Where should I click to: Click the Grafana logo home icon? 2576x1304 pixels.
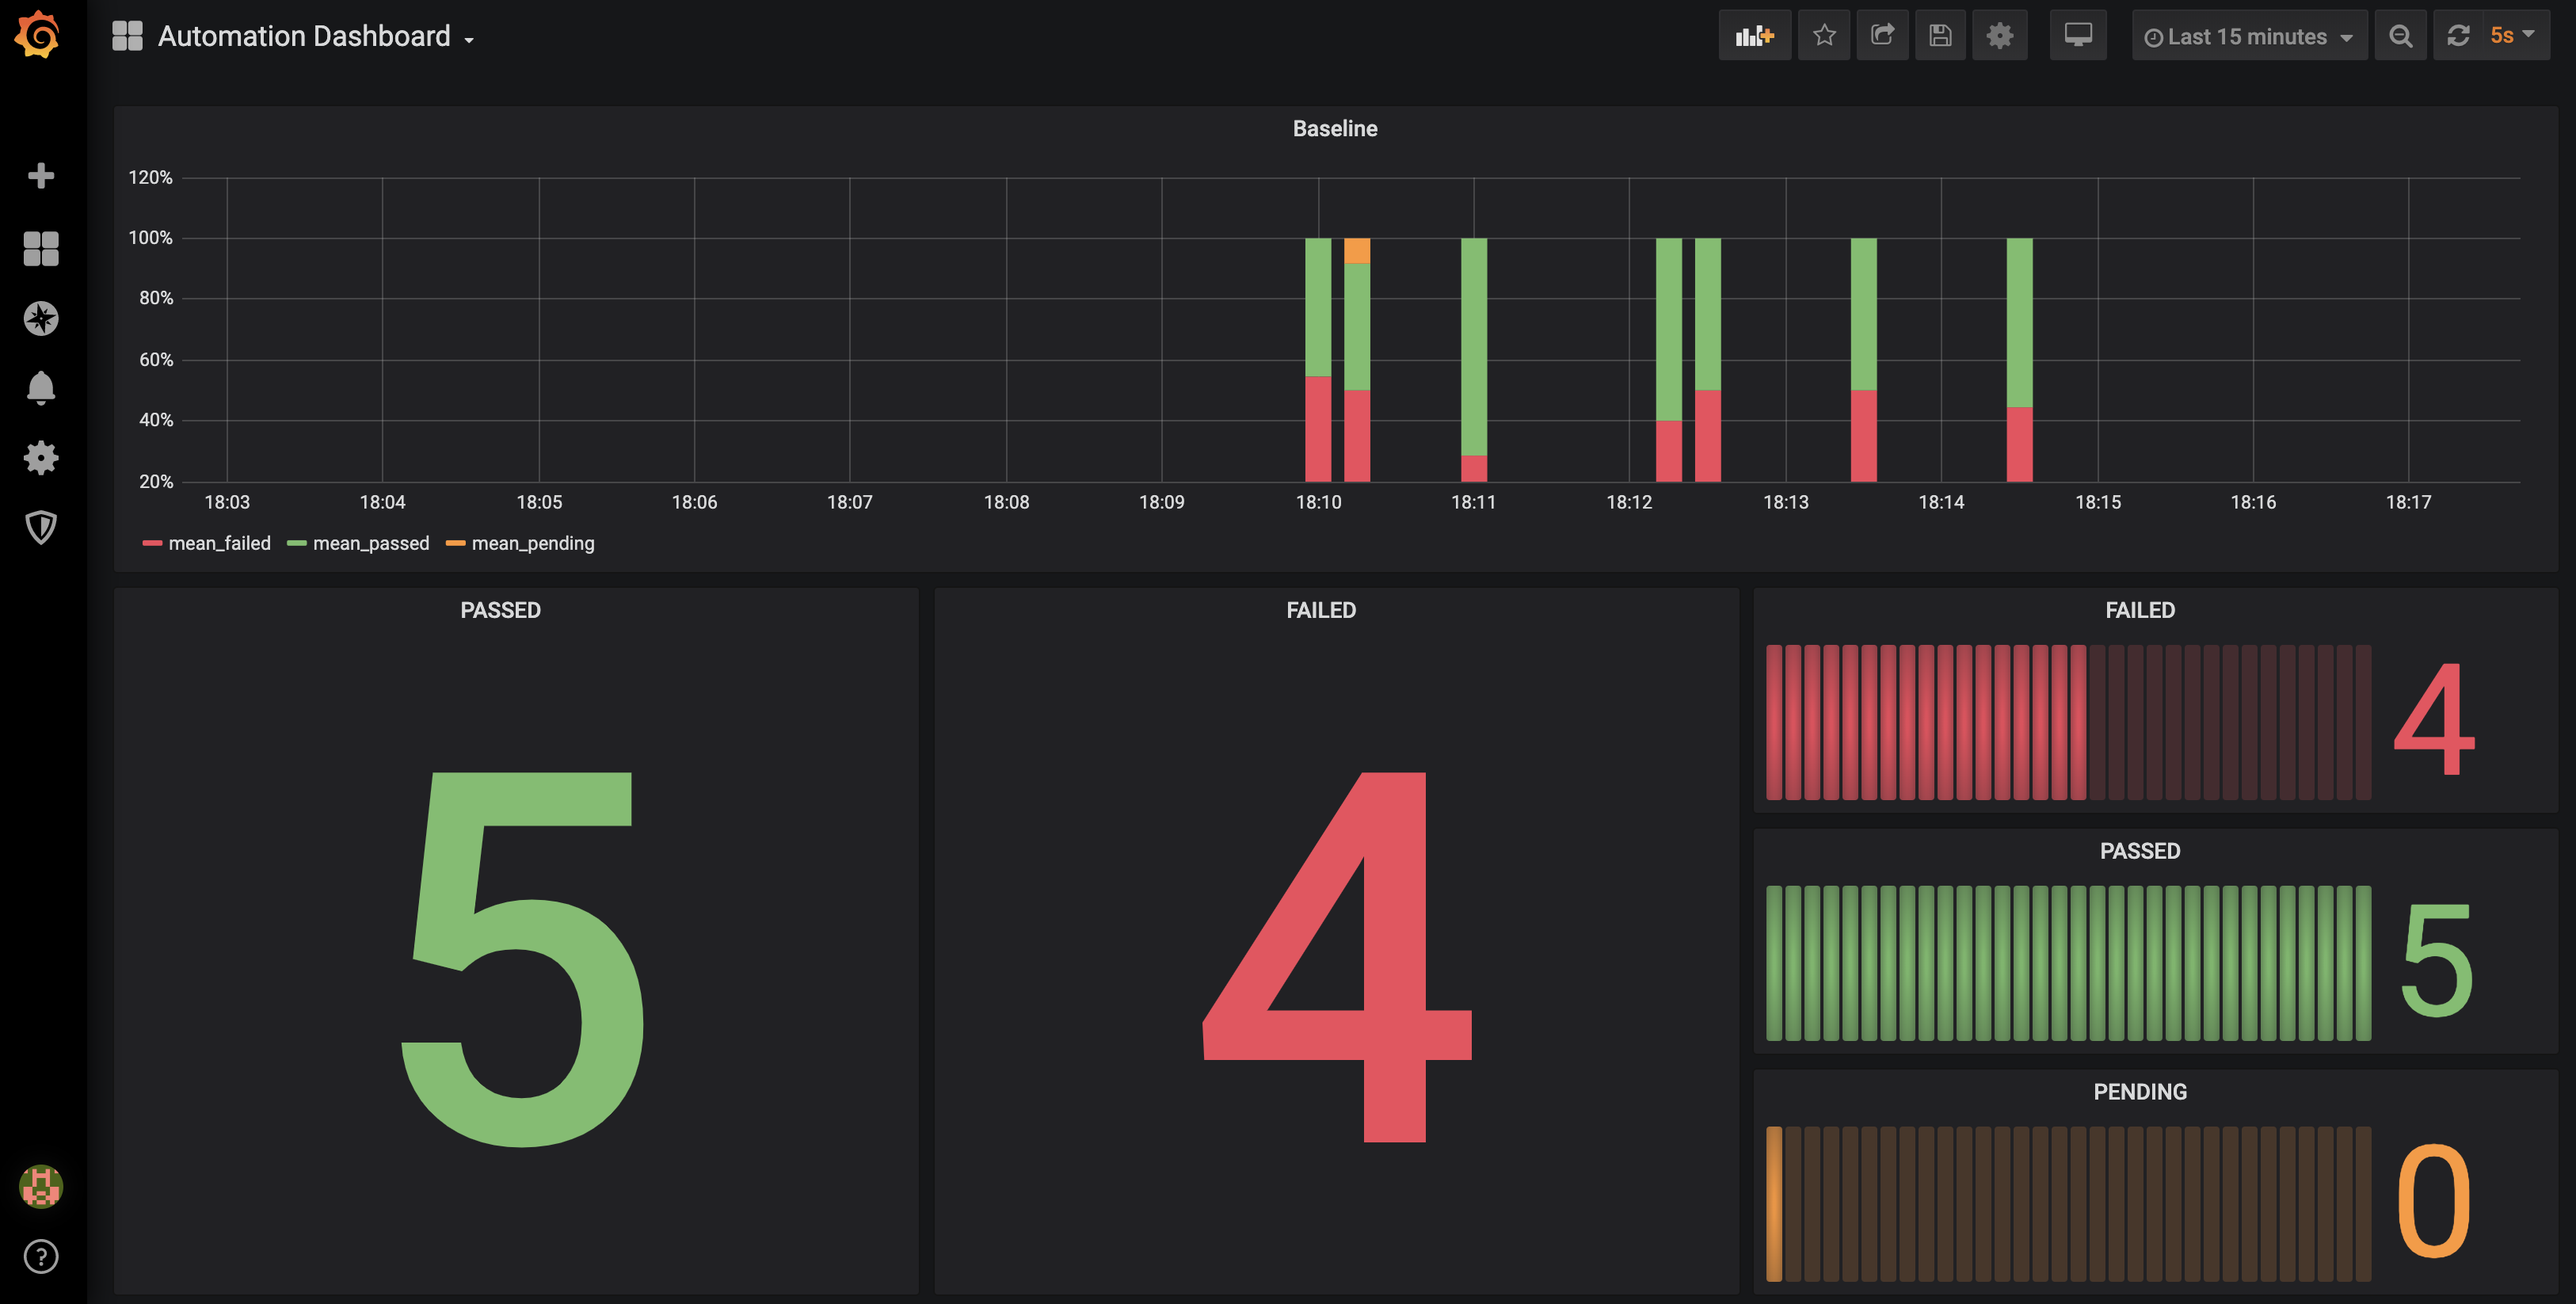[38, 35]
